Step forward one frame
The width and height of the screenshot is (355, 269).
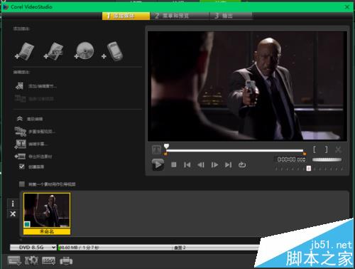pyautogui.click(x=214, y=164)
